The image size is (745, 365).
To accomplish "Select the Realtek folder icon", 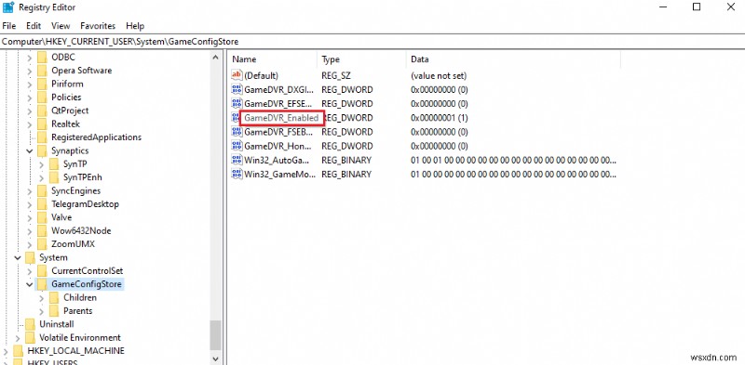I will point(43,124).
